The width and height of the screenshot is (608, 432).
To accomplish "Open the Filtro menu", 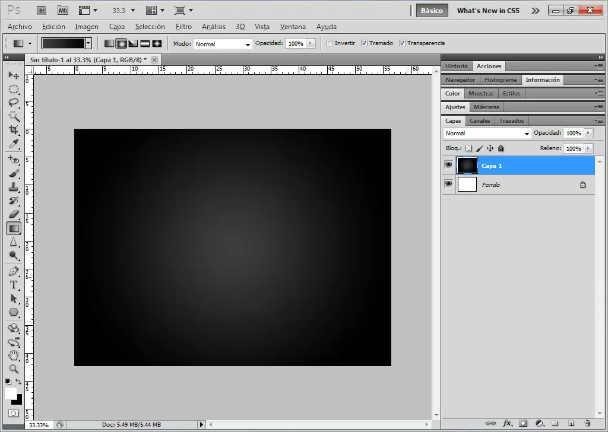I will point(183,27).
